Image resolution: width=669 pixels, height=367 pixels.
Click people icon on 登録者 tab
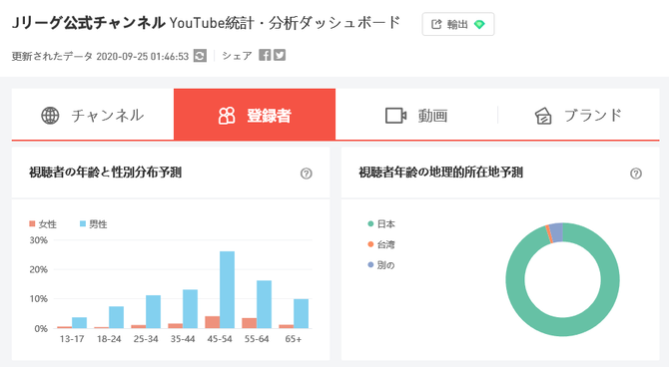coord(227,116)
